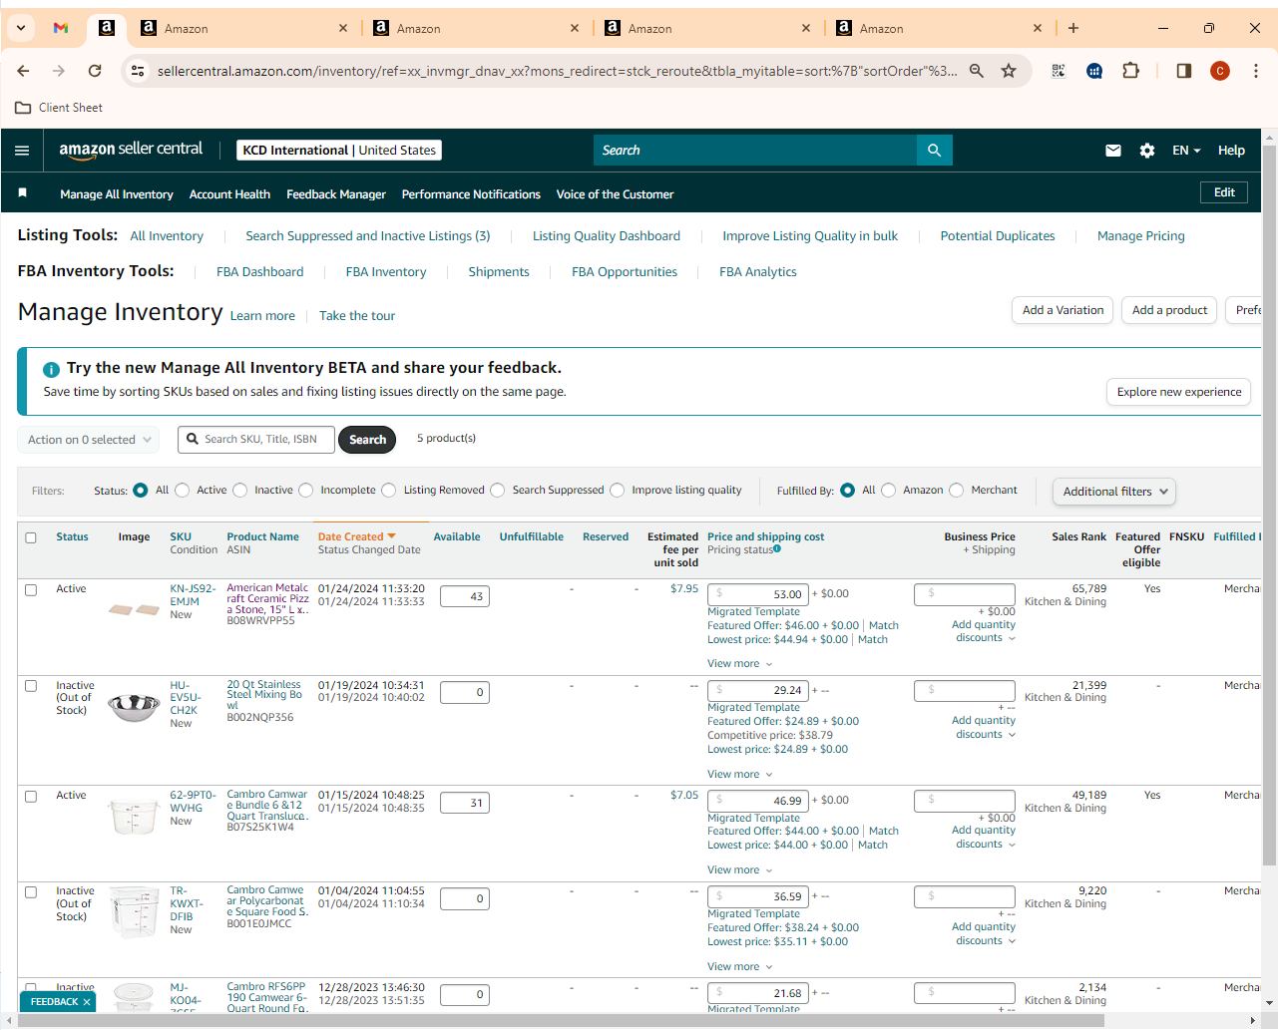Open Search Suppressed and Inactive Listings (3)
The height and width of the screenshot is (1030, 1278).
[x=368, y=236]
